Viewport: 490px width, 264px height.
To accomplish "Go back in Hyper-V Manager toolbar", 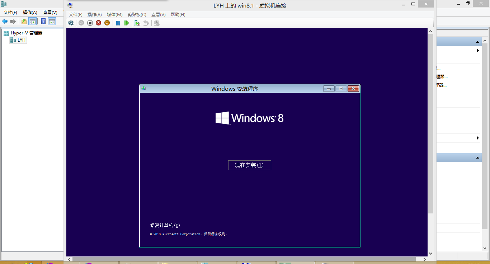I will (5, 22).
